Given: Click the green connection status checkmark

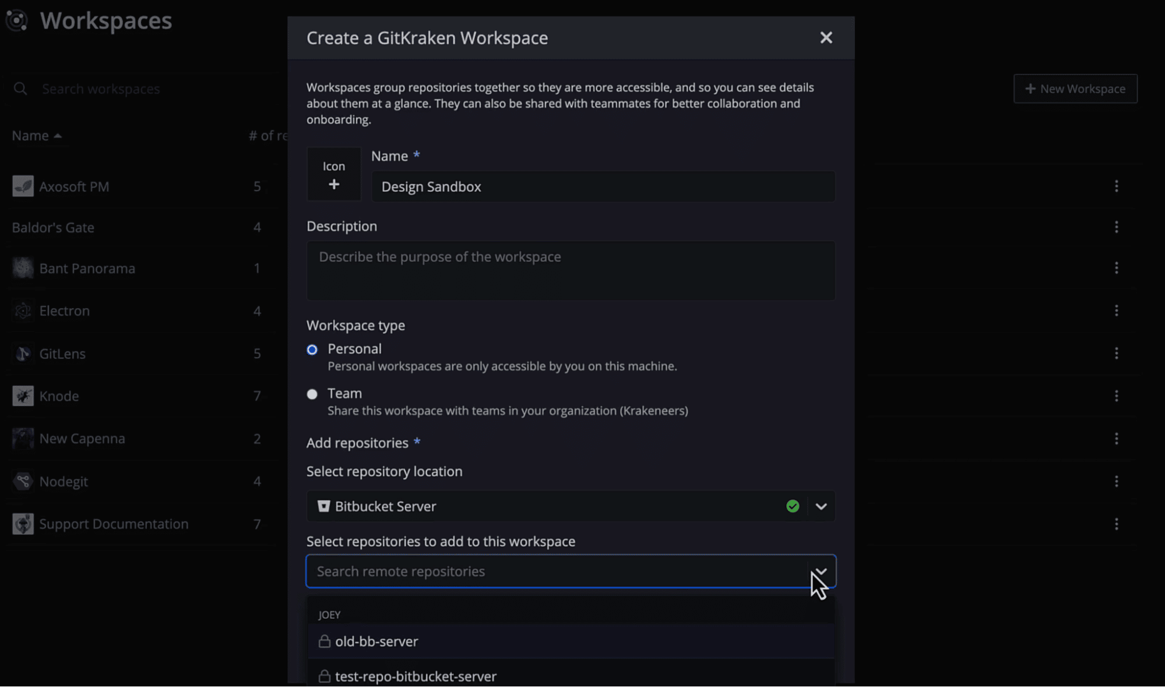Looking at the screenshot, I should pyautogui.click(x=793, y=506).
